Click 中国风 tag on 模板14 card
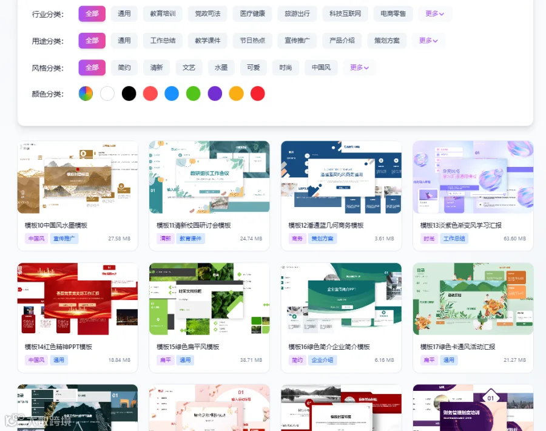This screenshot has height=431, width=546. pos(36,360)
